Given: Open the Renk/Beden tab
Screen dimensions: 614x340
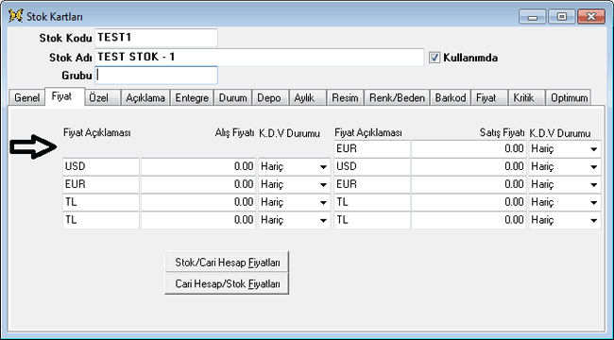Looking at the screenshot, I should 397,97.
